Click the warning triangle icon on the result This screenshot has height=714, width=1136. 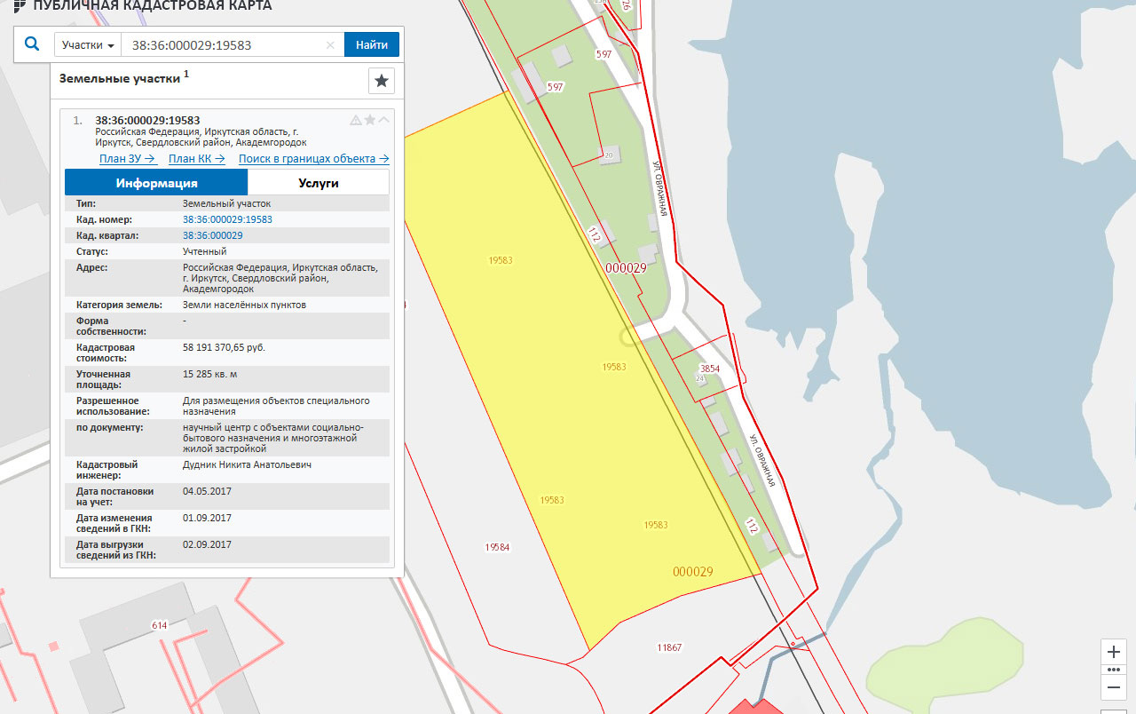(356, 120)
